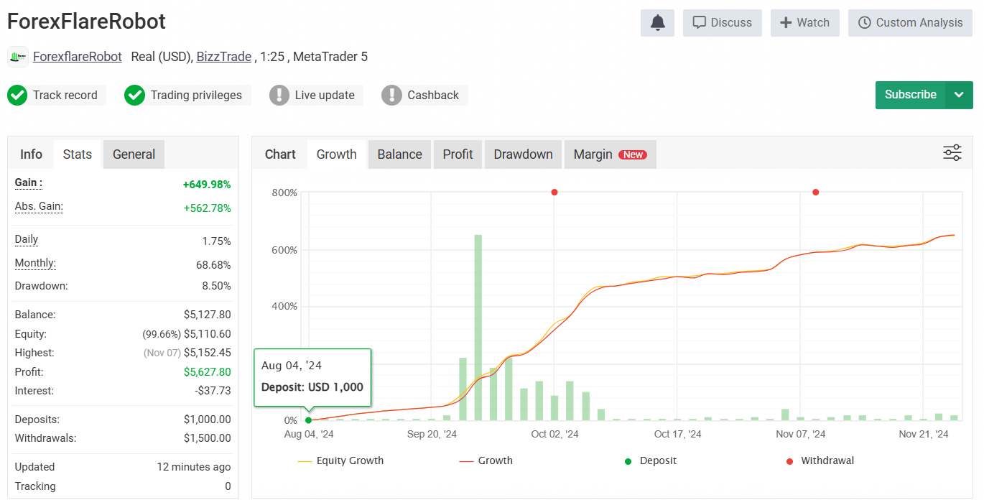Click the Gain value +649.98%
The width and height of the screenshot is (984, 500).
207,185
